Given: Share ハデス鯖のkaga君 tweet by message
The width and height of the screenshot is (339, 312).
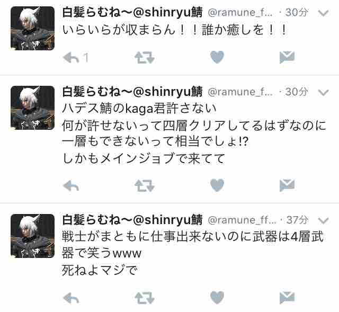Looking at the screenshot, I should (287, 185).
